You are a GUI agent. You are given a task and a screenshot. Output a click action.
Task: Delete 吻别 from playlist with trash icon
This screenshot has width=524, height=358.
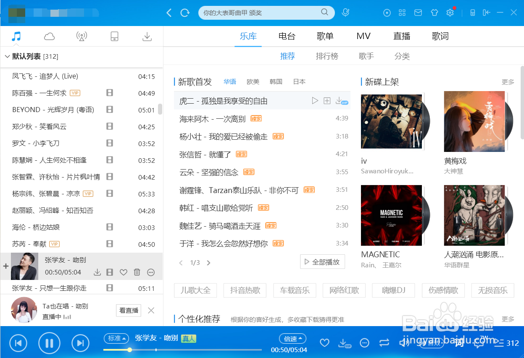137,272
